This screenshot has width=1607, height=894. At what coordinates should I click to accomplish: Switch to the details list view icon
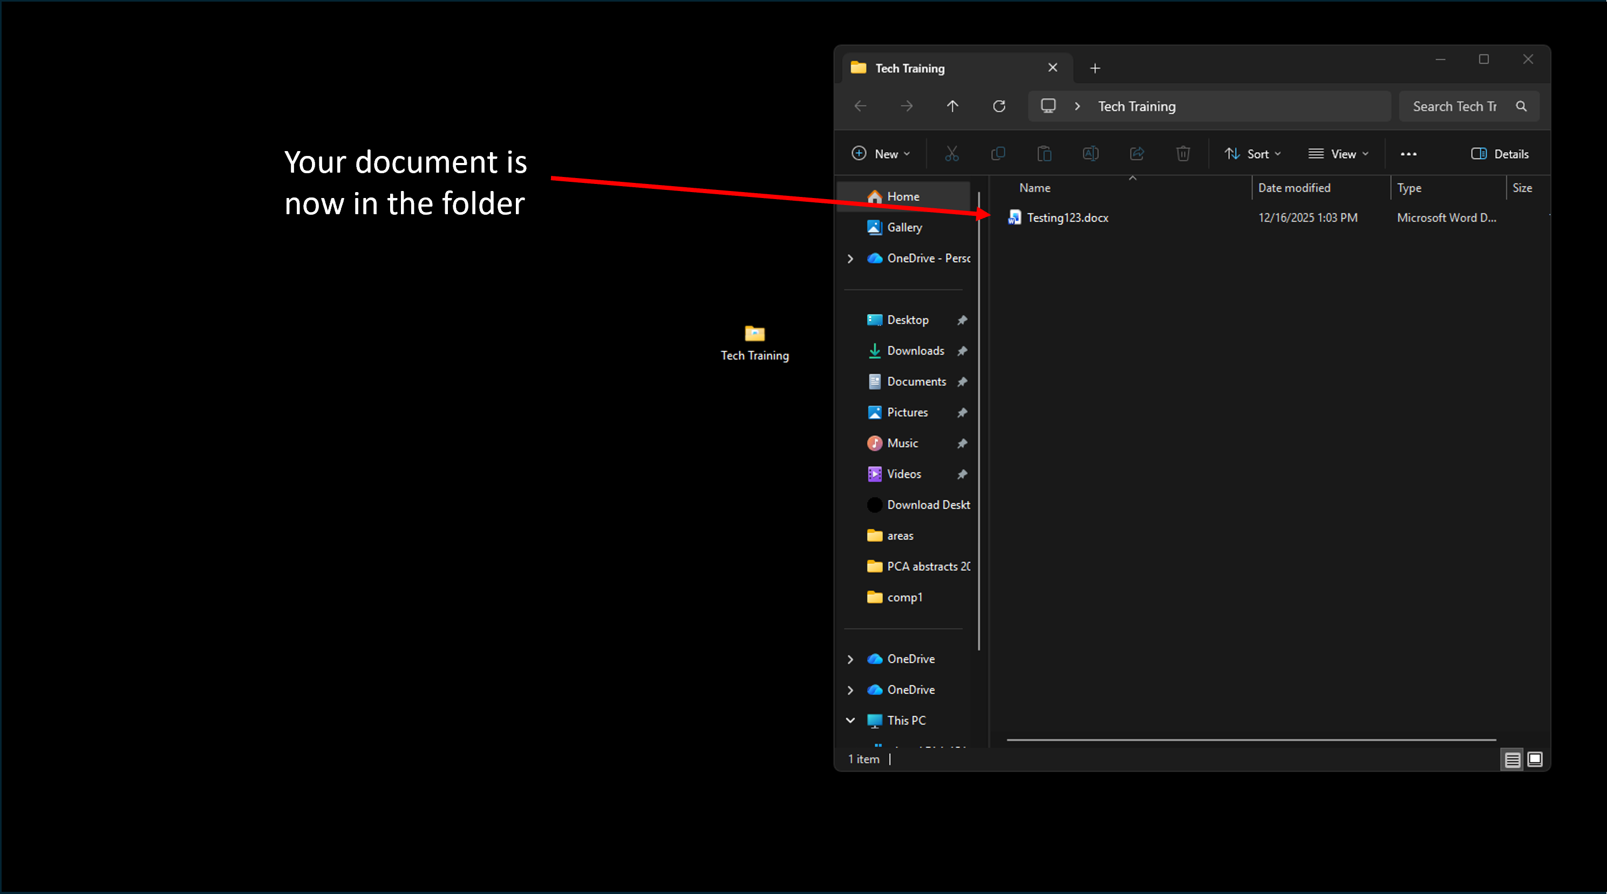point(1512,759)
